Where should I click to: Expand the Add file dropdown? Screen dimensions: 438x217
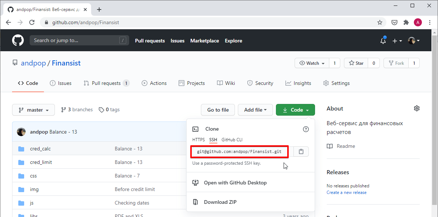coord(255,110)
